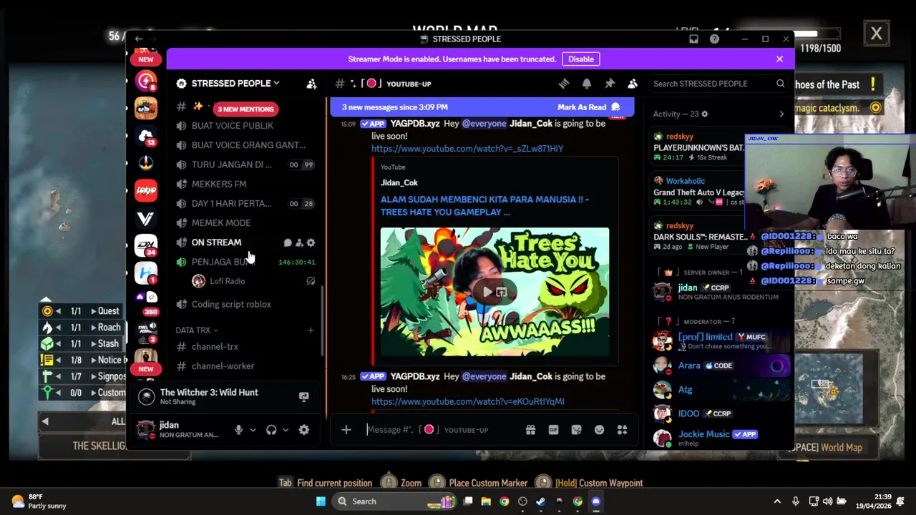This screenshot has width=916, height=515.
Task: Open first YouTube watch link _sZLw871HIY
Action: [x=467, y=149]
